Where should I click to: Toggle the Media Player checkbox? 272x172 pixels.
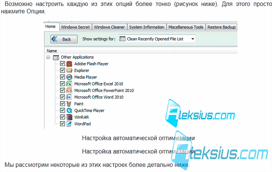pos(63,77)
